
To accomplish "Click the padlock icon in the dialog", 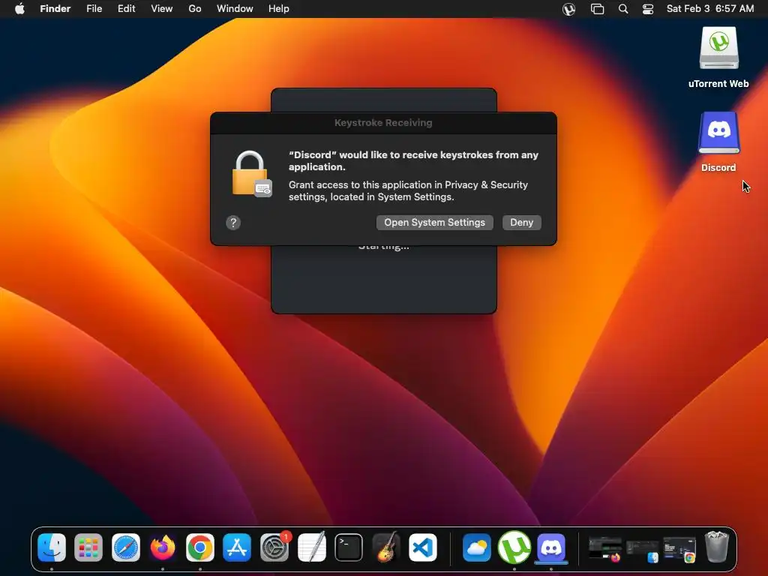I will 251,174.
